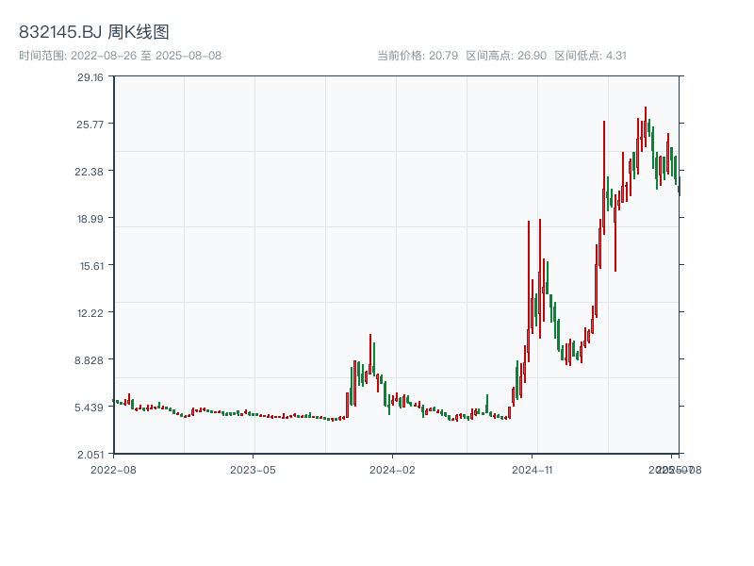Click x-axis label 2022-08
Image resolution: width=754 pixels, height=566 pixels.
click(x=113, y=470)
